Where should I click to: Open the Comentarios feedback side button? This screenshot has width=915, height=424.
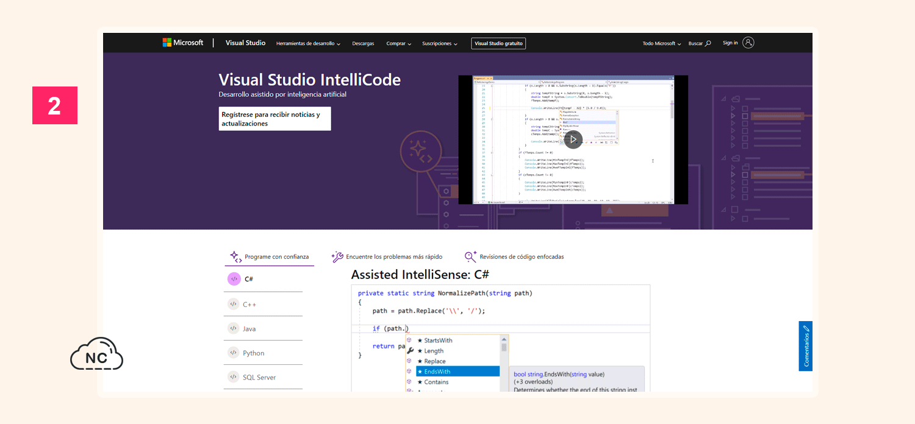805,346
